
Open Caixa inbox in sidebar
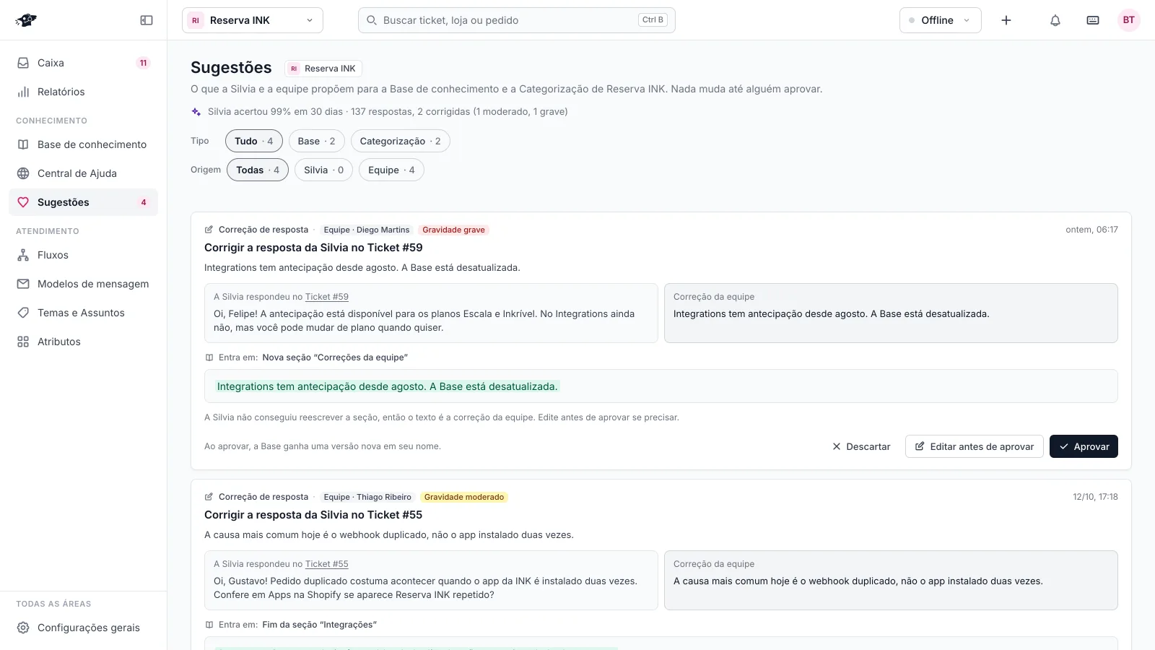(83, 63)
